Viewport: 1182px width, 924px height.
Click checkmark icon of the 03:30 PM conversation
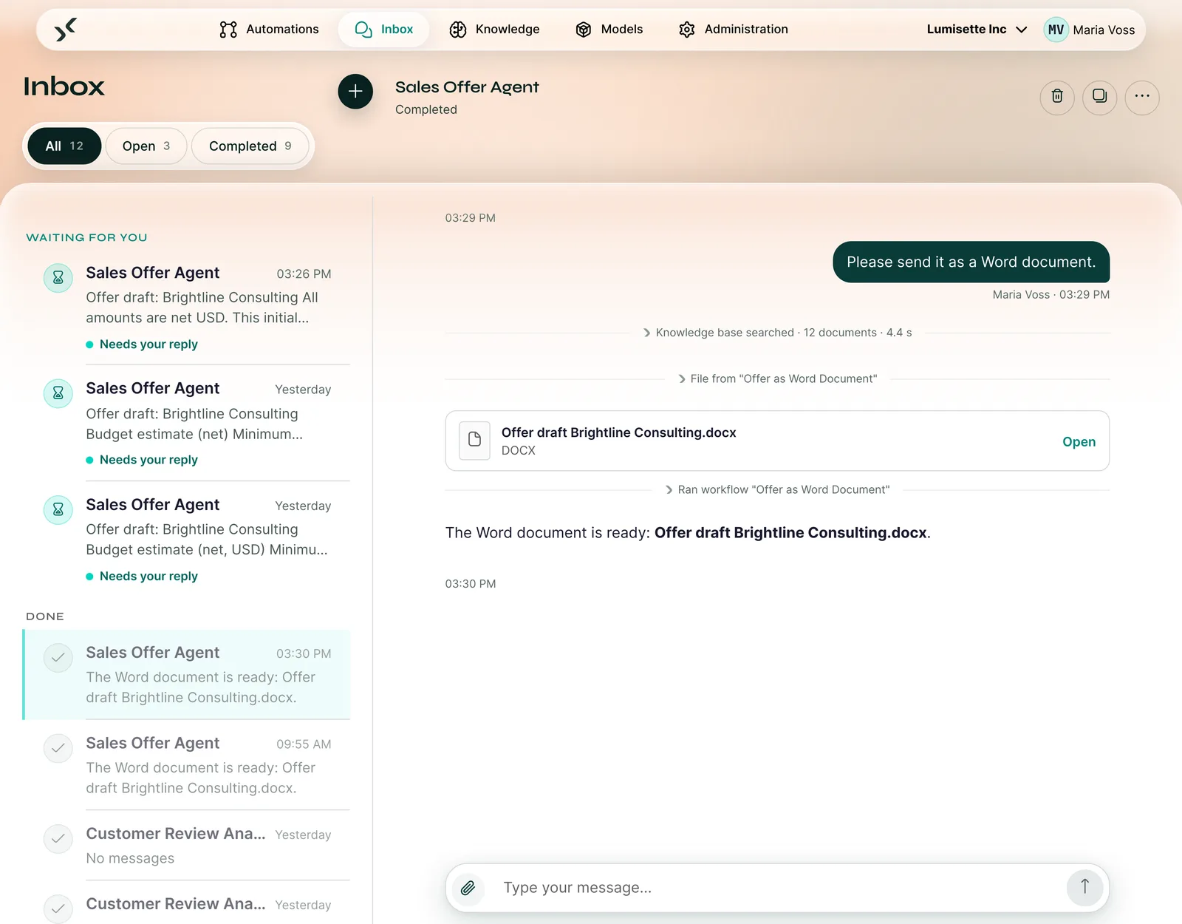pyautogui.click(x=58, y=658)
